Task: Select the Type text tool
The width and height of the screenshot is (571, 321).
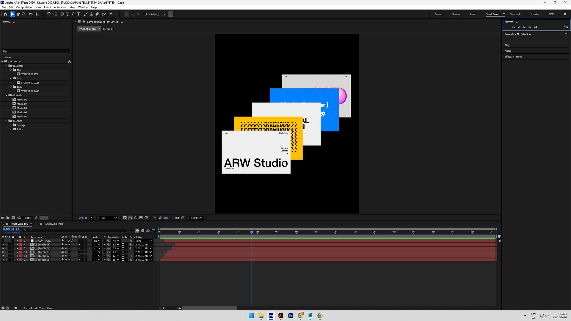Action: coord(79,14)
